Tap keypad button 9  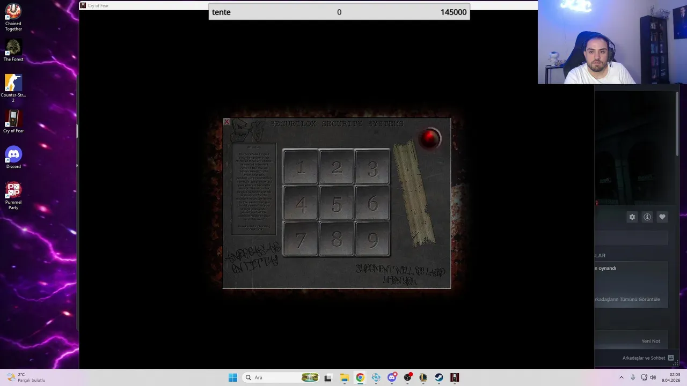(x=372, y=239)
